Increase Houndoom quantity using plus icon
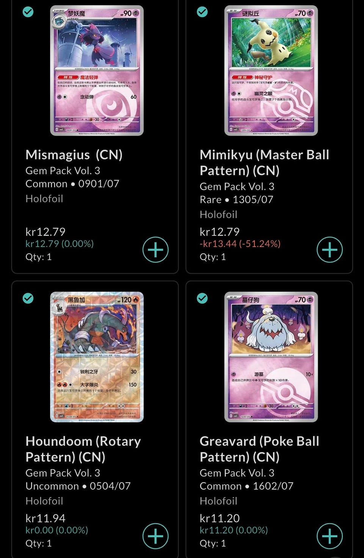 (155, 536)
